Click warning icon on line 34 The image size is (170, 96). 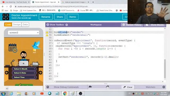pos(47,35)
